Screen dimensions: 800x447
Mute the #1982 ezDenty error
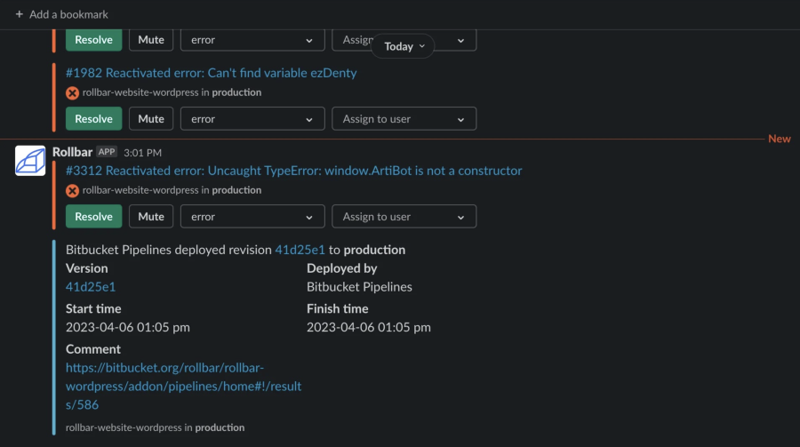151,118
